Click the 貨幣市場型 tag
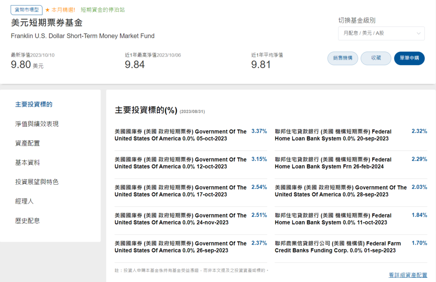Viewport: 436px width, 282px height. click(26, 10)
